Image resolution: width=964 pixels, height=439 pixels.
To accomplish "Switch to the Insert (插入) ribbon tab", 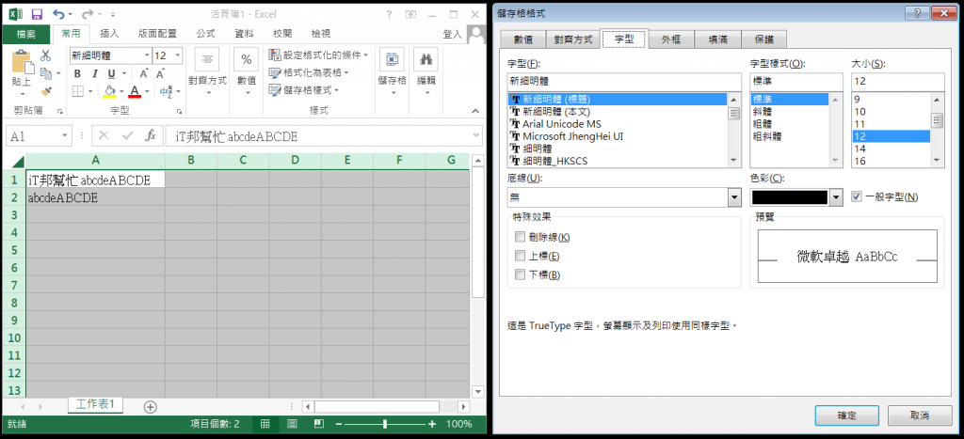I will point(109,35).
